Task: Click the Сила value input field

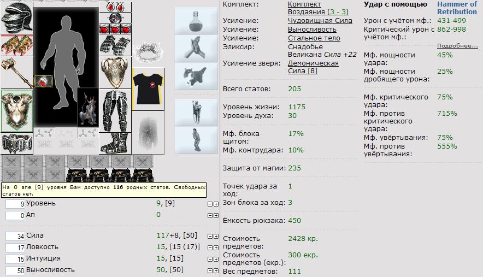Action: pos(15,237)
